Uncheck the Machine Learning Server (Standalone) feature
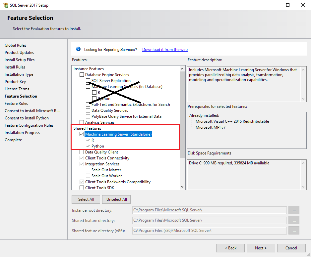 (81, 134)
